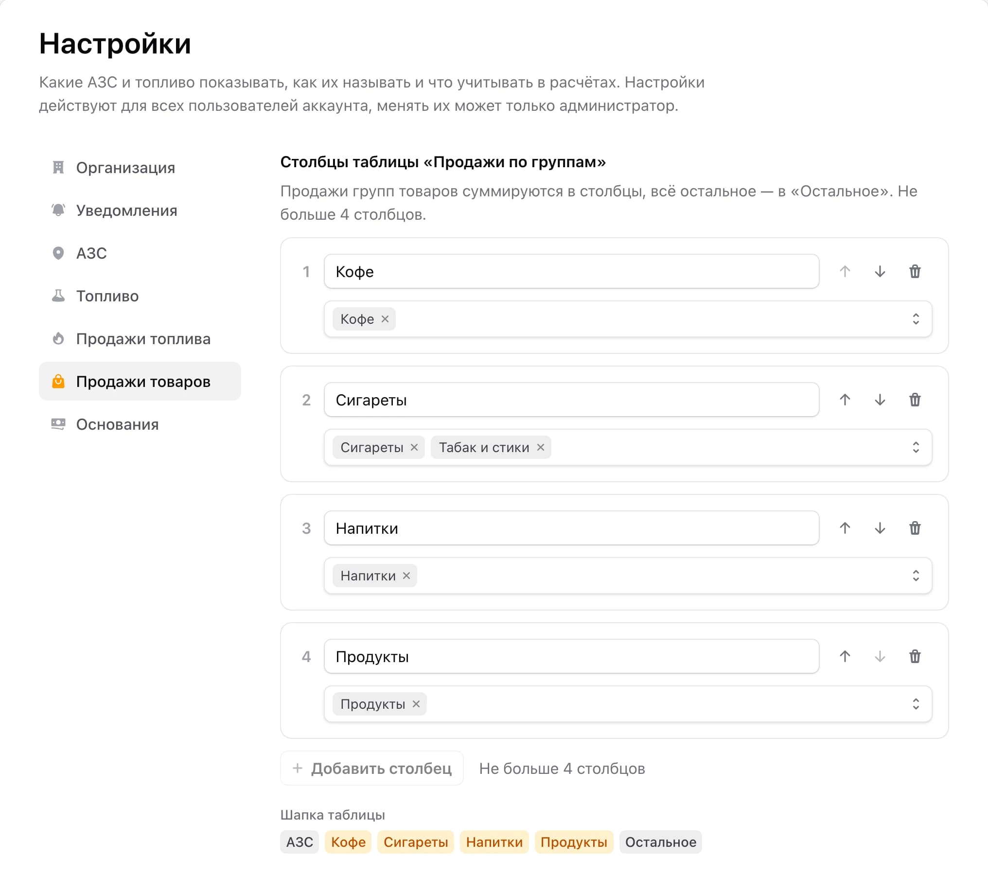Move the Напитки column up
988x875 pixels.
pos(845,528)
